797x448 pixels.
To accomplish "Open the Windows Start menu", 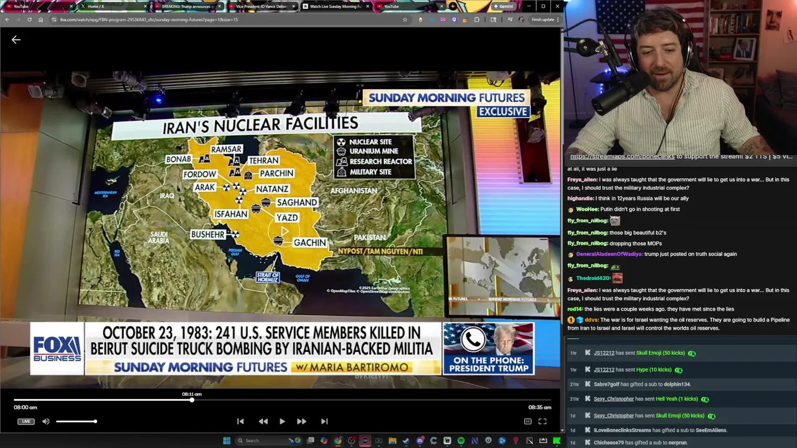I will (x=227, y=441).
